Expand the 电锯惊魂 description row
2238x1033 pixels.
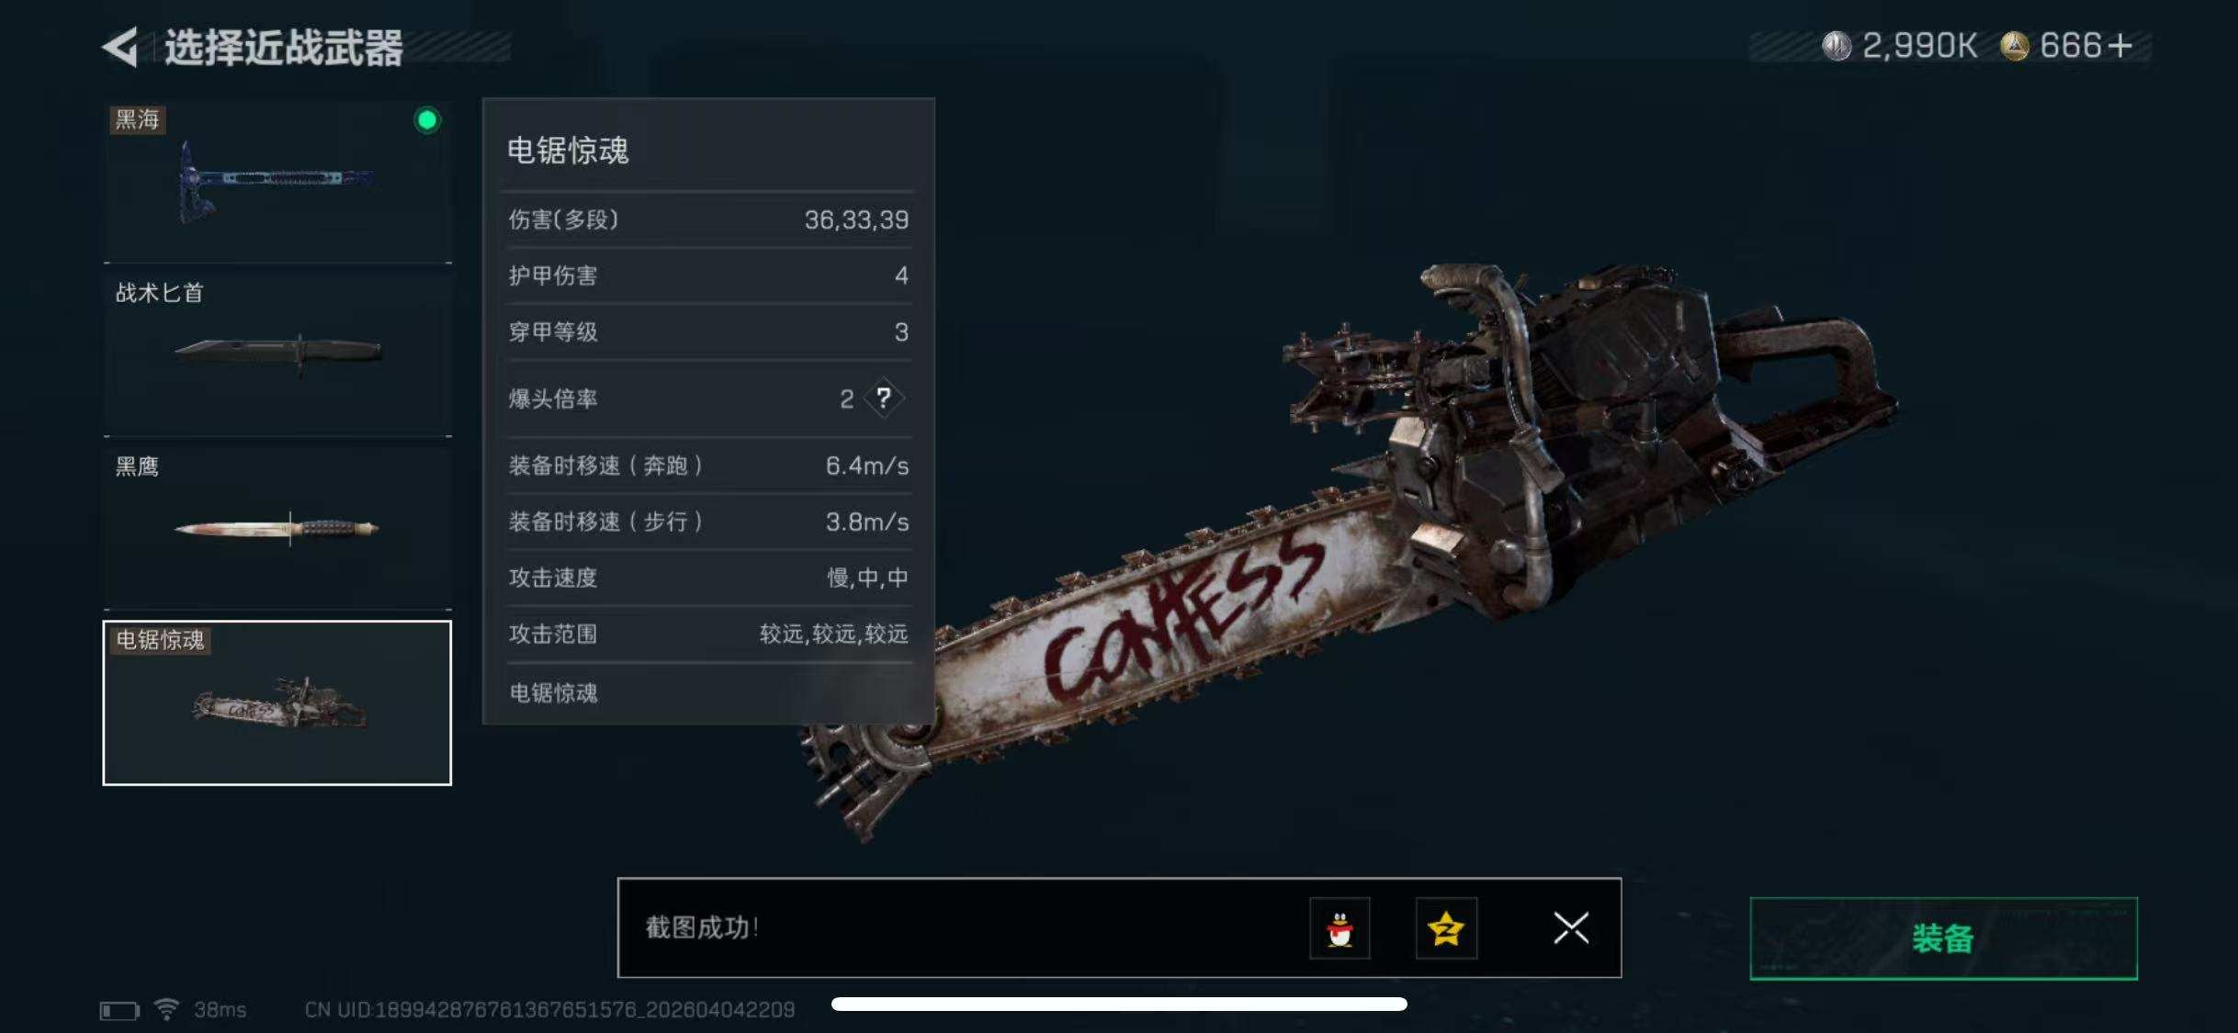pyautogui.click(x=708, y=692)
